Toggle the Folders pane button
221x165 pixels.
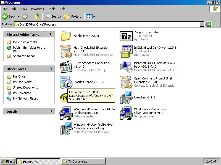pyautogui.click(x=73, y=16)
